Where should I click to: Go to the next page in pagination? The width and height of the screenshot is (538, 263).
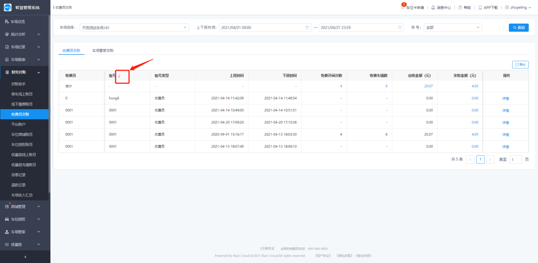(x=490, y=159)
